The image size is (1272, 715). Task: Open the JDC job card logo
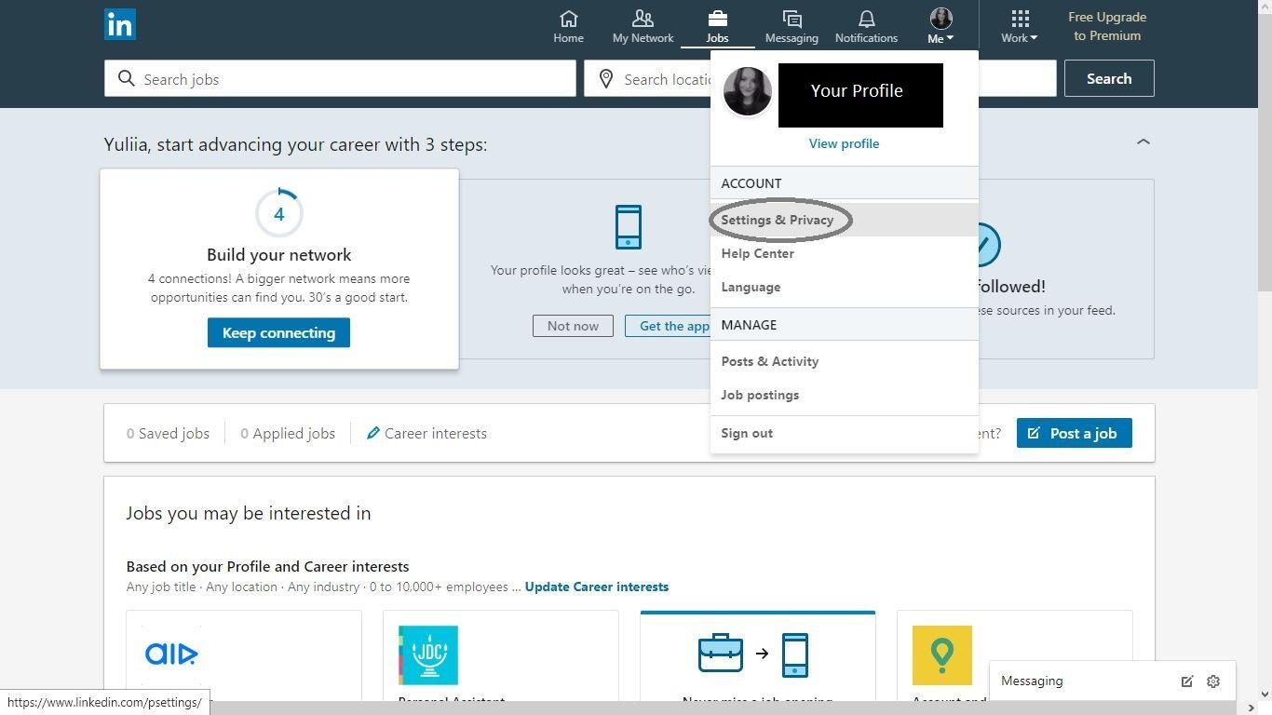tap(428, 655)
